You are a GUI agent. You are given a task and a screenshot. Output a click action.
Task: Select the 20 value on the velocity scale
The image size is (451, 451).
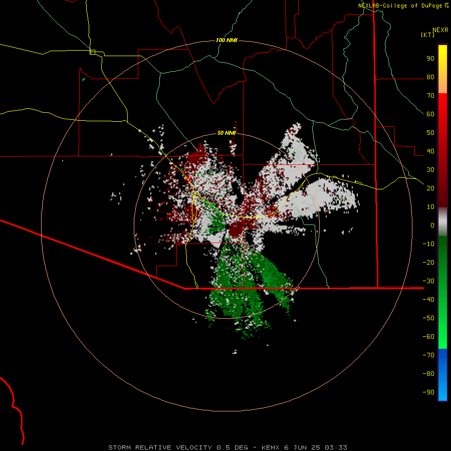430,188
